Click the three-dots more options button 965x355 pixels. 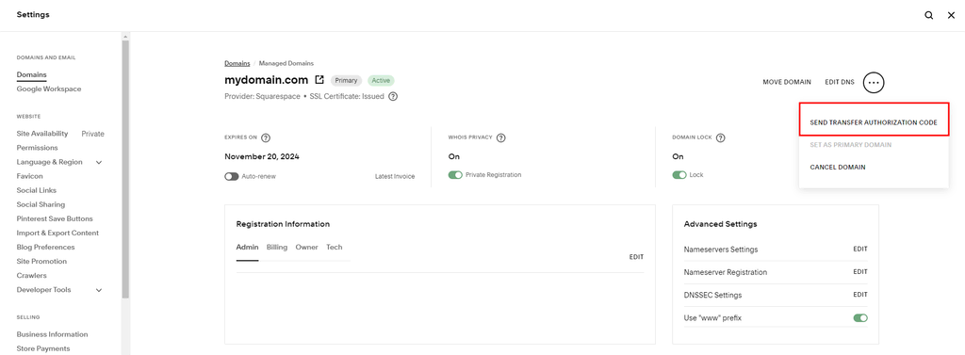coord(874,82)
